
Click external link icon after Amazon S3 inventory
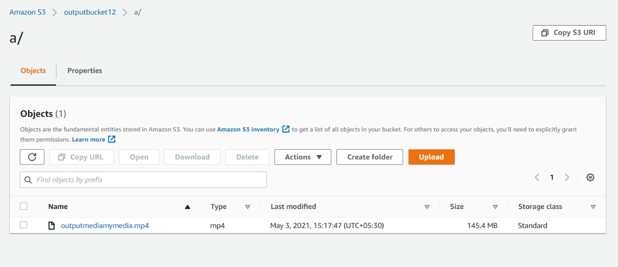click(x=286, y=129)
